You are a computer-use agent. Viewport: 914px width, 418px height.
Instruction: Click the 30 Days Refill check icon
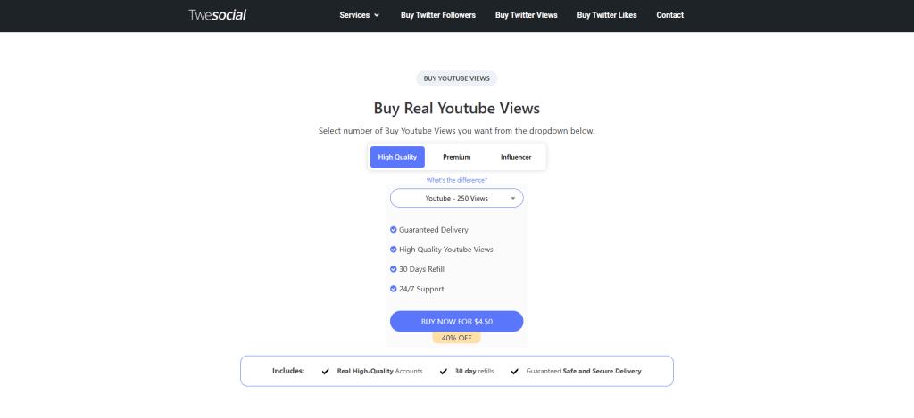point(394,269)
